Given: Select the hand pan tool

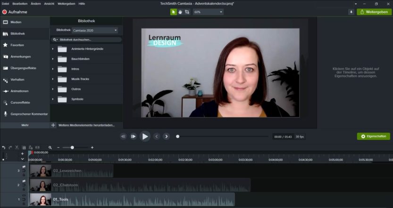Looking at the screenshot, I should [180, 12].
